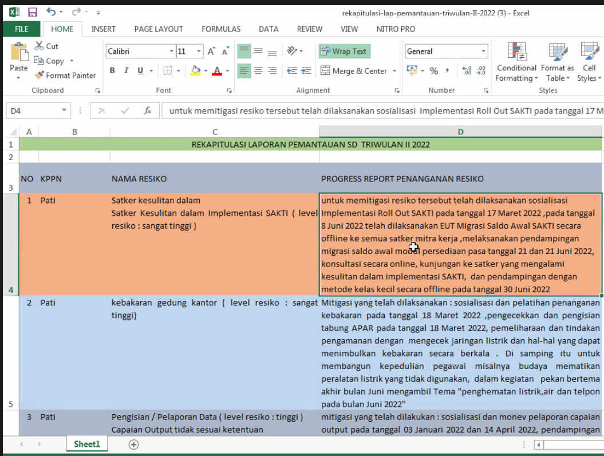Open the FILE tab

click(x=22, y=29)
